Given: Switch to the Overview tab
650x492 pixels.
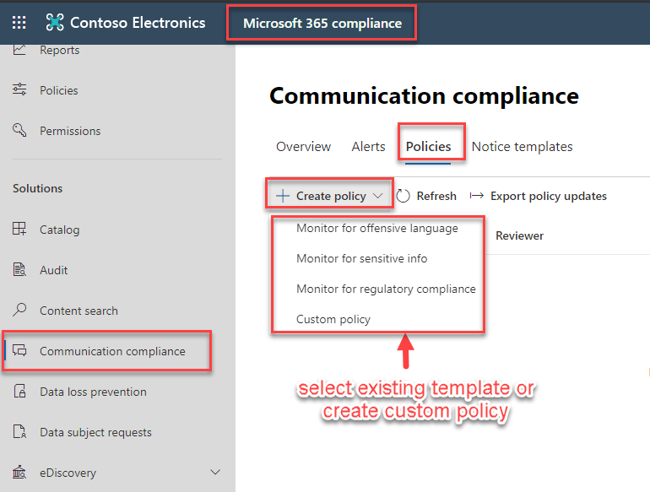Looking at the screenshot, I should [x=303, y=147].
